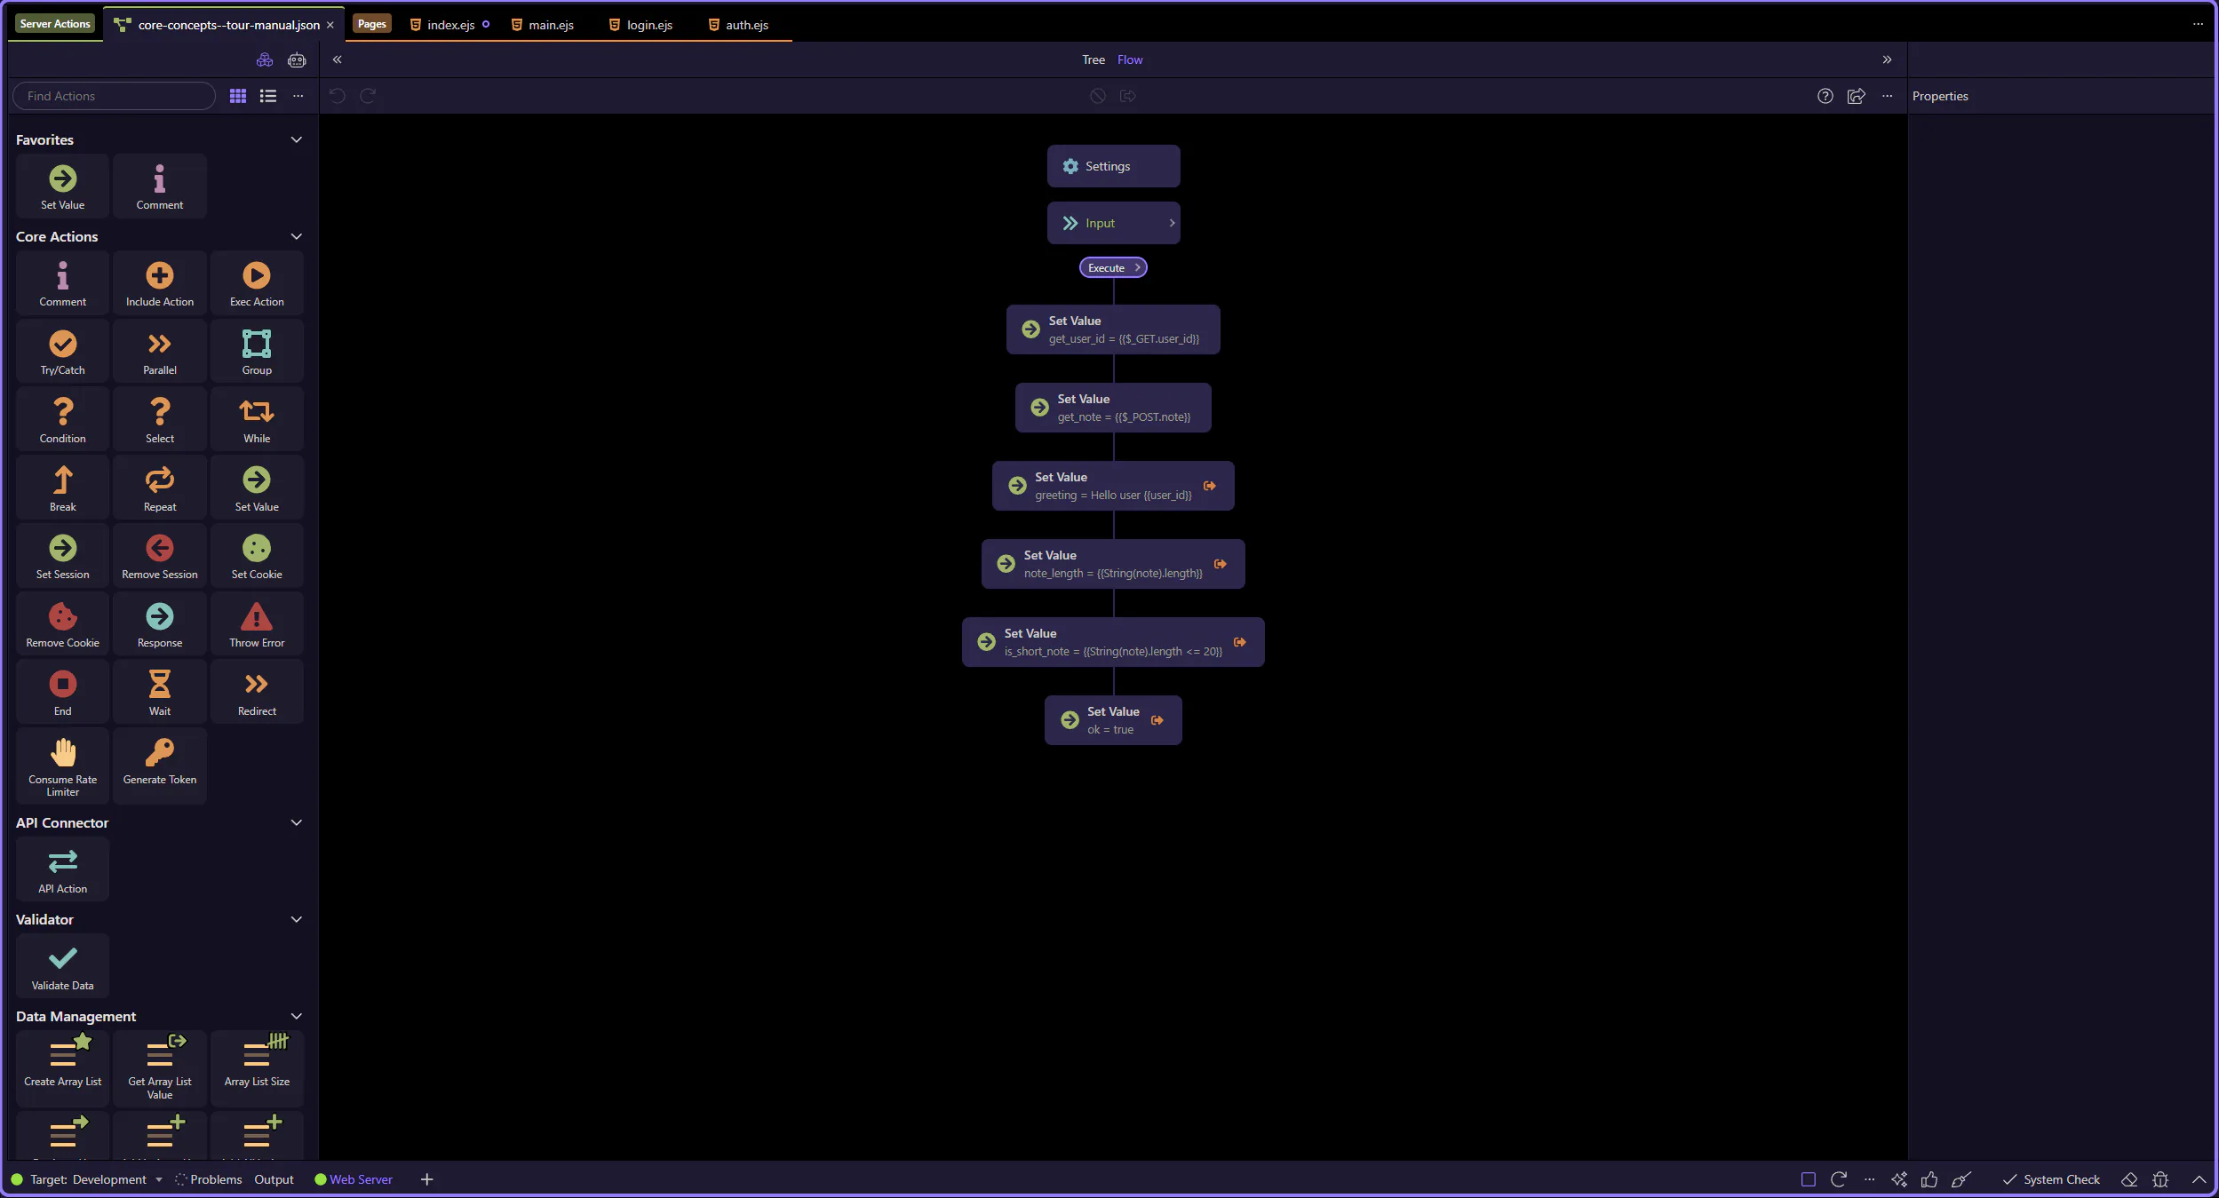The image size is (2219, 1198).
Task: Expand the Execute step pill
Action: coord(1113,267)
